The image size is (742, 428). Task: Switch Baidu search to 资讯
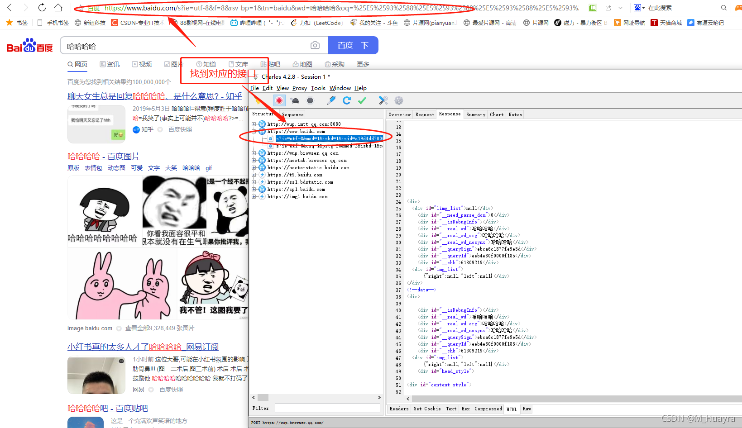(110, 64)
